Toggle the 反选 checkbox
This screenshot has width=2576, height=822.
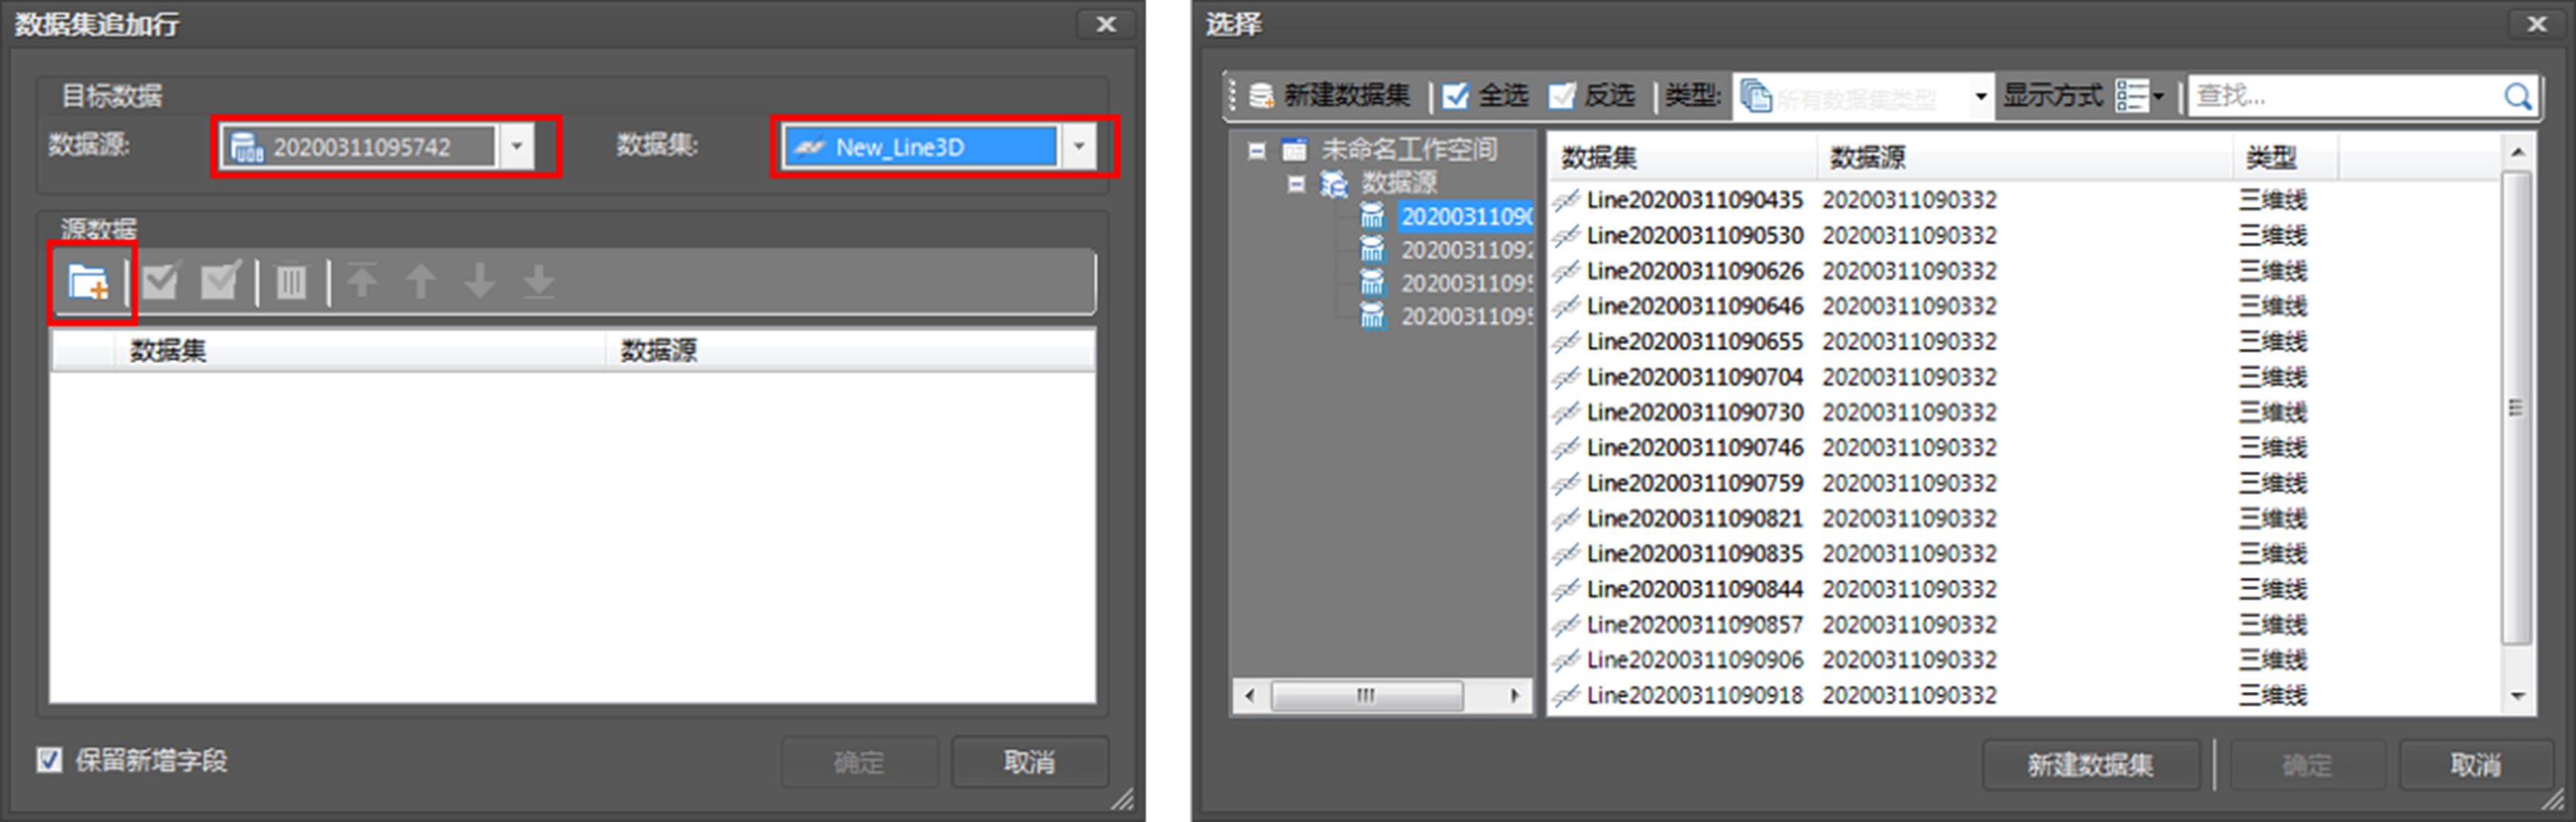point(1562,96)
